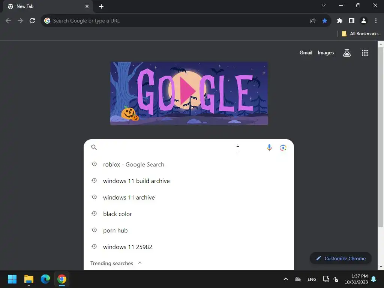Click history clock icon beside black color
This screenshot has width=384, height=288.
(94, 213)
